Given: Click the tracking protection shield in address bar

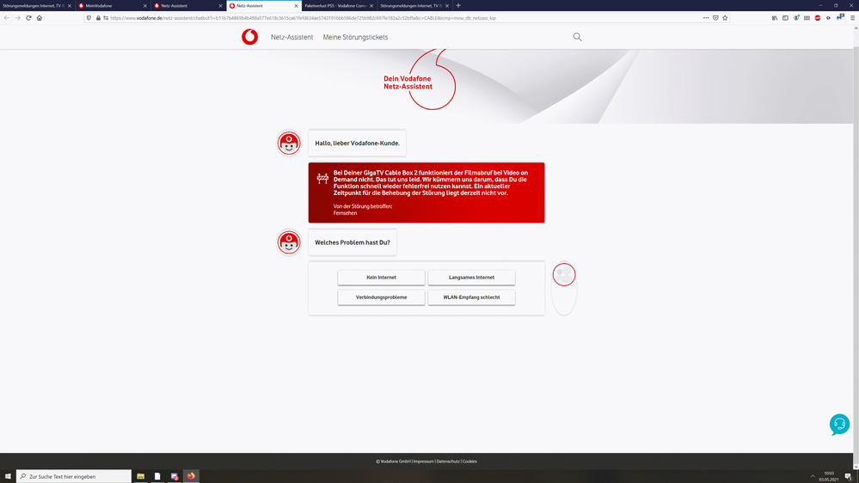Looking at the screenshot, I should click(x=89, y=17).
